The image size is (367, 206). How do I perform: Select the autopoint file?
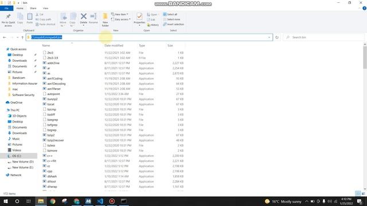tap(53, 94)
